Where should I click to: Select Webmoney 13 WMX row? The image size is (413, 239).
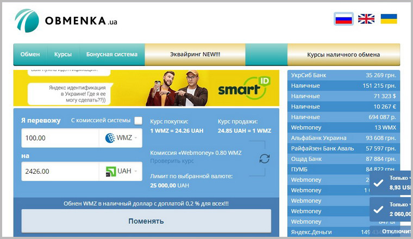click(x=343, y=128)
